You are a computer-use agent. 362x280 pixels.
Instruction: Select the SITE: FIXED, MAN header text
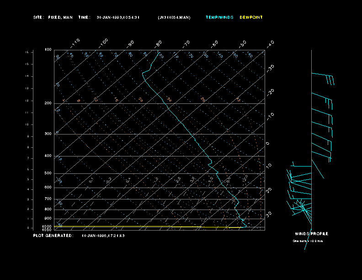point(53,17)
